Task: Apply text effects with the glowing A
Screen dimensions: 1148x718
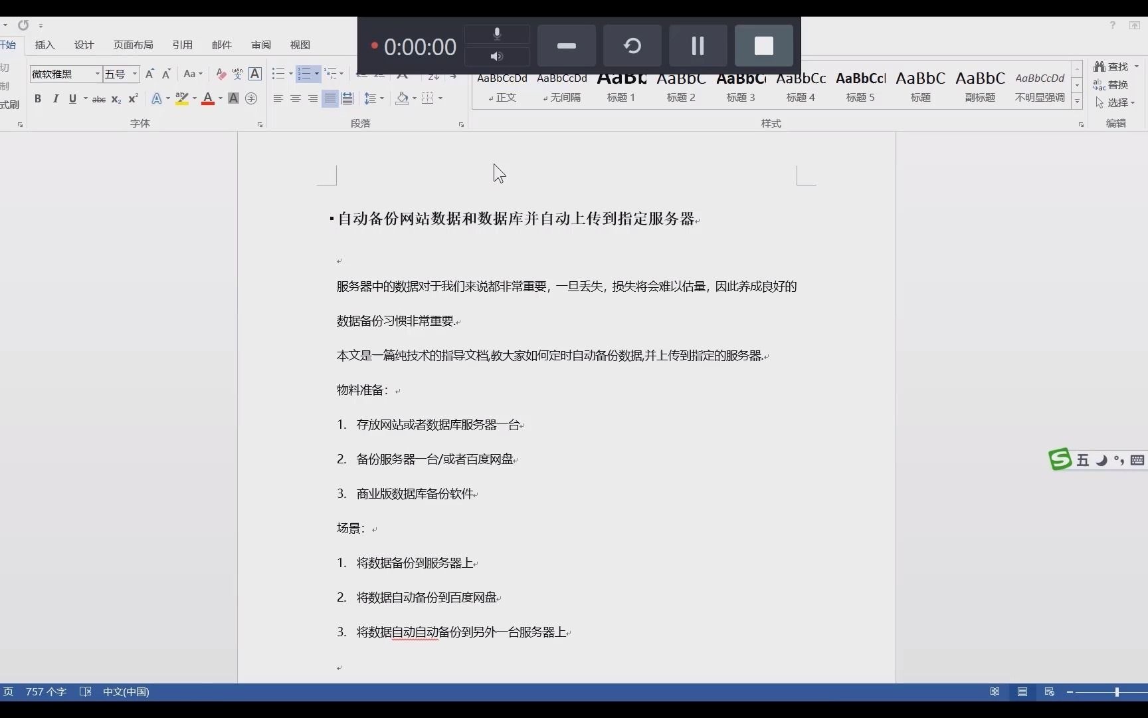Action: click(x=156, y=98)
